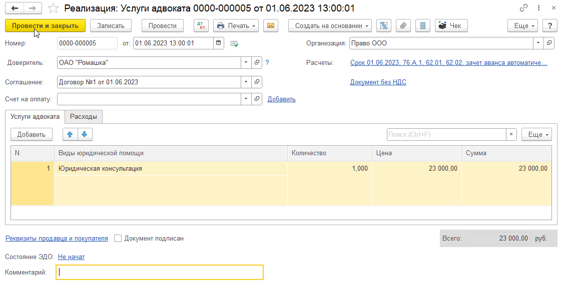Open the Реквизиты продавца и покупателя link
The image size is (563, 282).
pyautogui.click(x=57, y=239)
